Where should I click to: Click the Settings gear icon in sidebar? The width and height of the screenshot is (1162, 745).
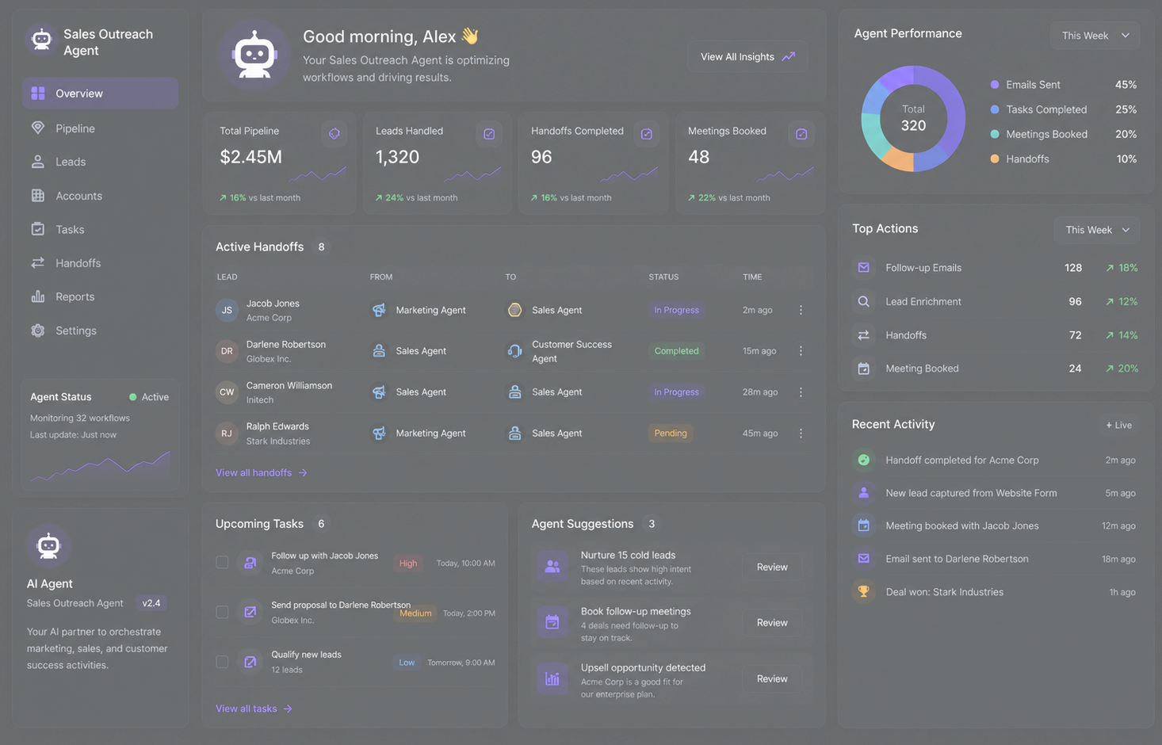tap(38, 330)
